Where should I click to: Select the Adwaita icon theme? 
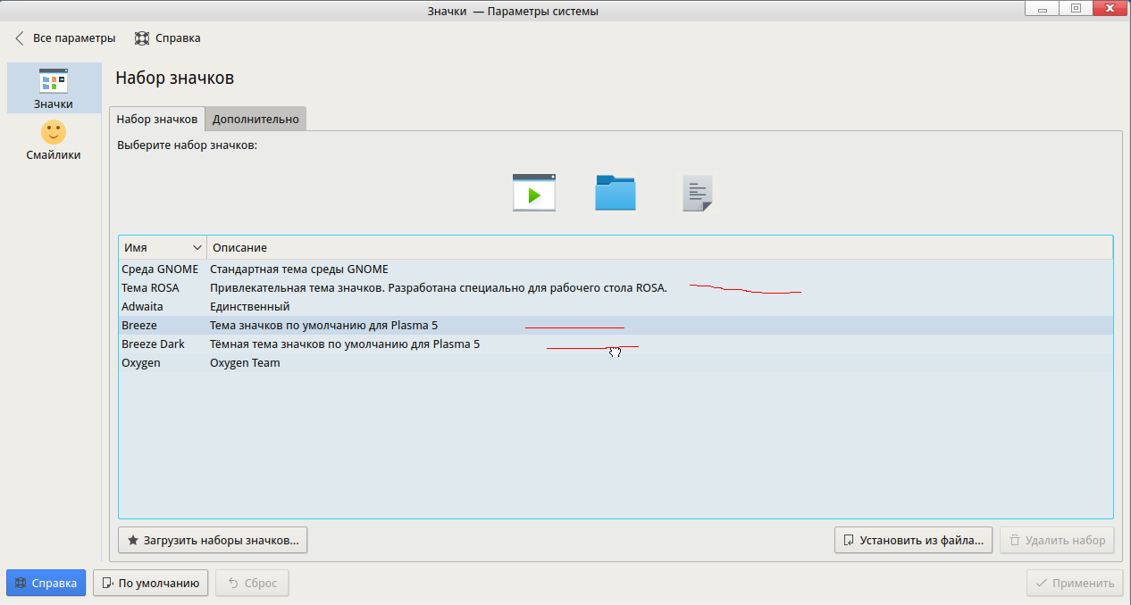pos(616,306)
